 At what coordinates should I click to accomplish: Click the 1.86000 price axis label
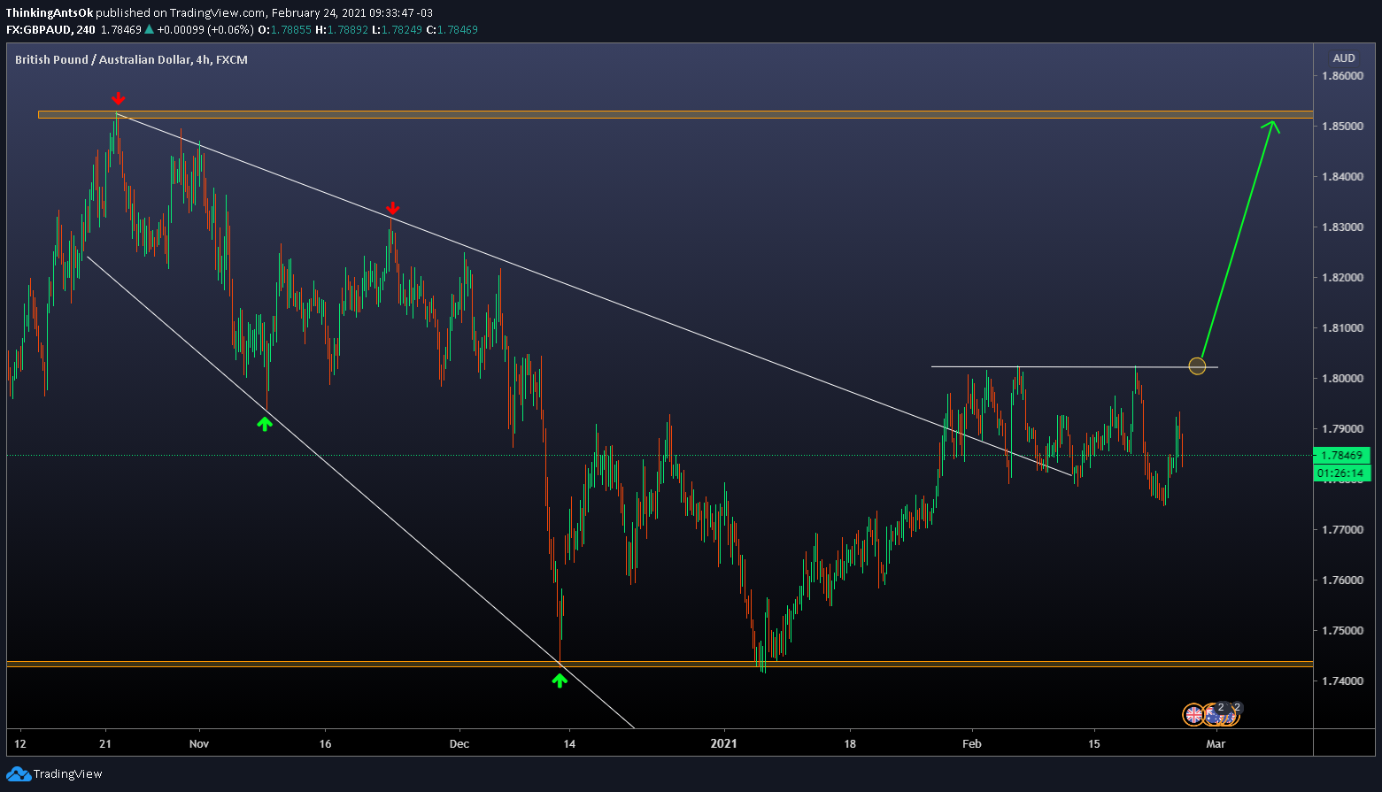[x=1342, y=76]
